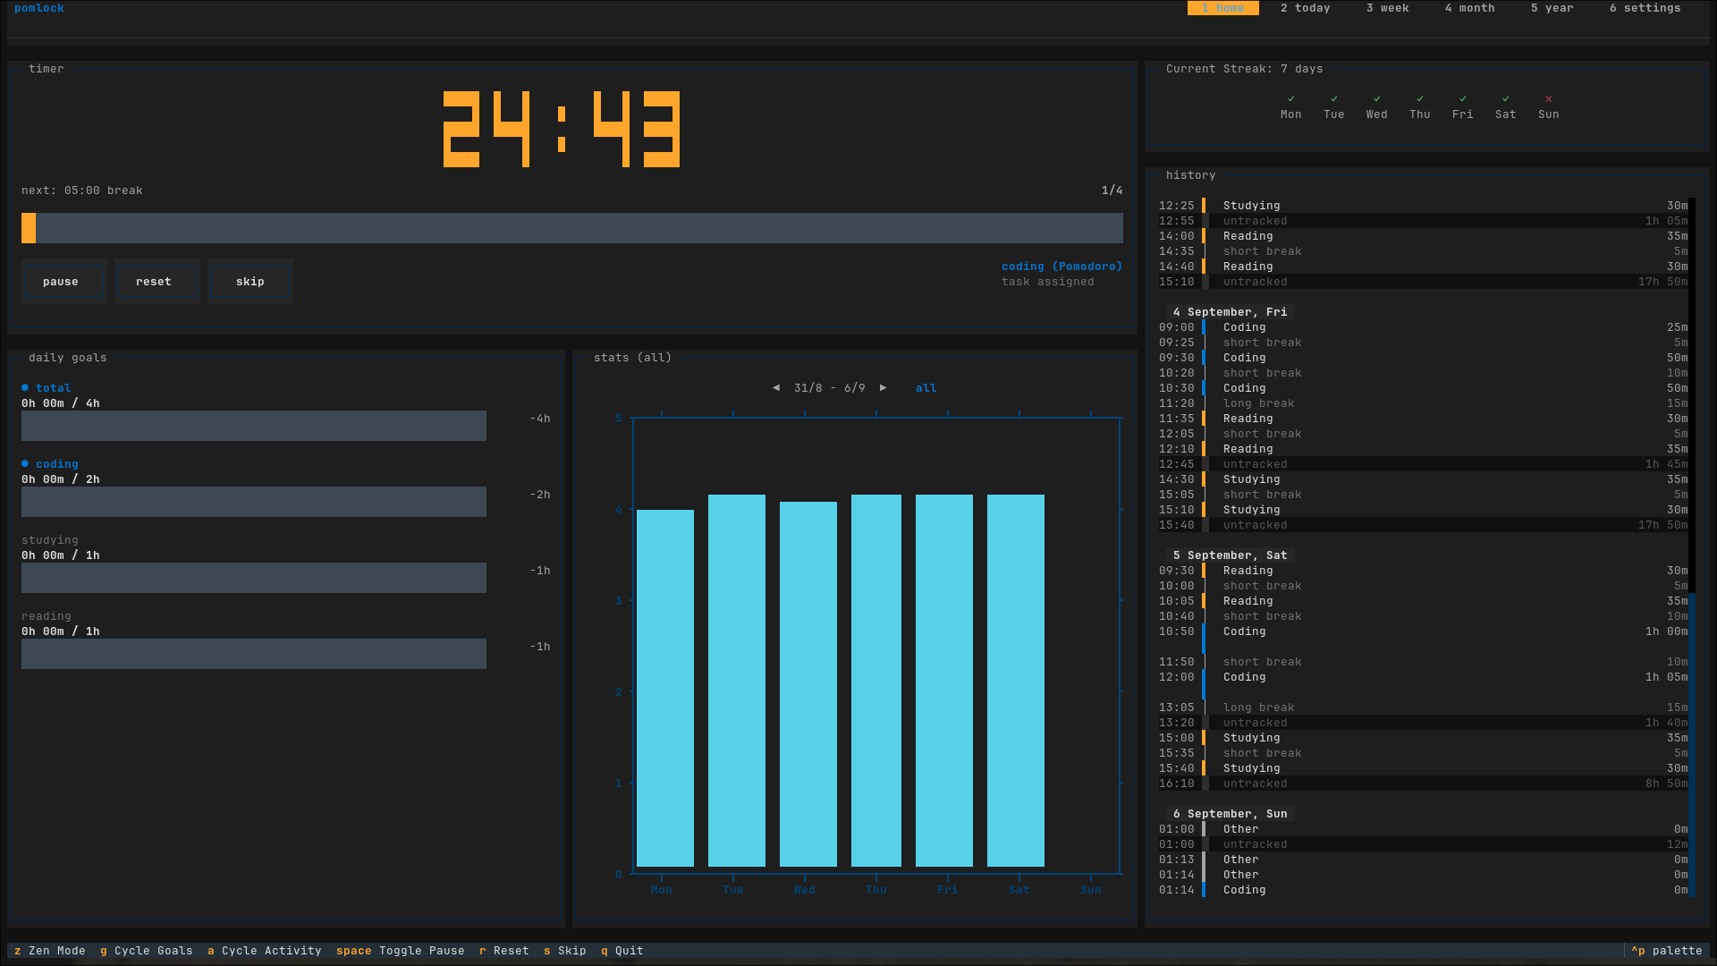Click the 'all' stats filter link
Screen dimensions: 1717x966
[x=926, y=388]
